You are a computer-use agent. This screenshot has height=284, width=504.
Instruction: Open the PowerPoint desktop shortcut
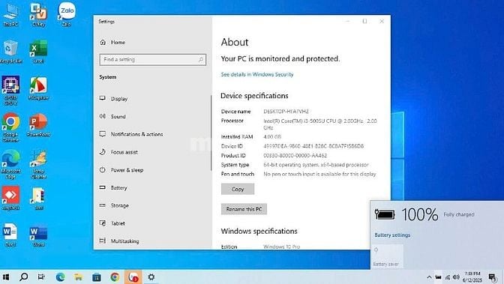38,124
